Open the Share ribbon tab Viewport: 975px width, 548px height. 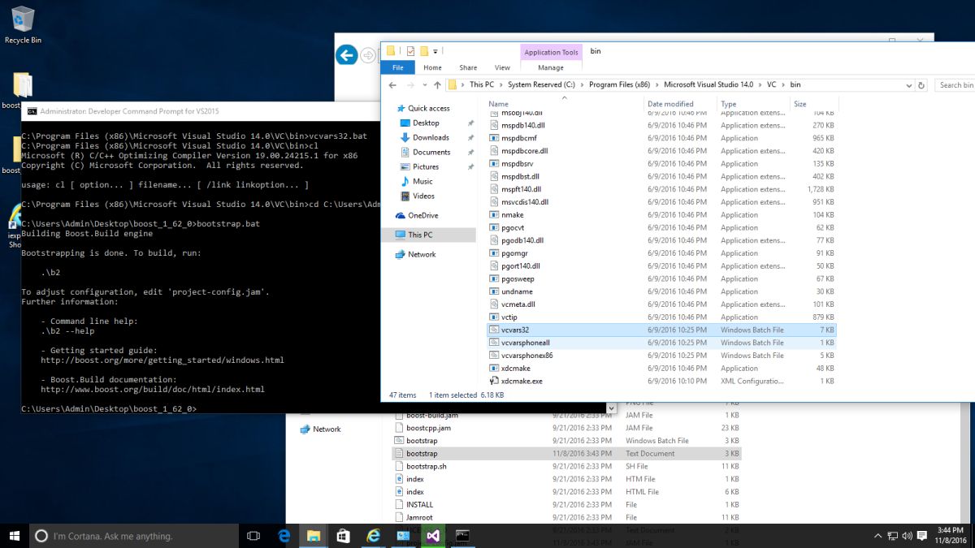point(468,67)
